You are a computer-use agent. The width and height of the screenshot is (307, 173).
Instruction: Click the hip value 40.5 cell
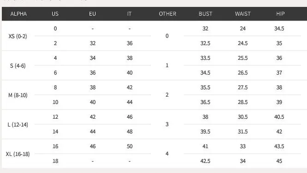(x=279, y=117)
